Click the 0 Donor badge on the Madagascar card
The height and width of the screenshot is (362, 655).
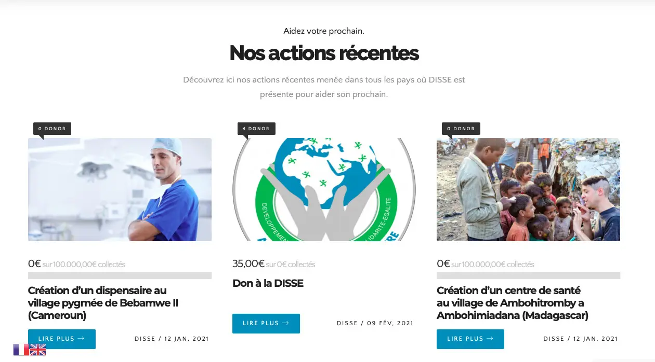click(461, 129)
